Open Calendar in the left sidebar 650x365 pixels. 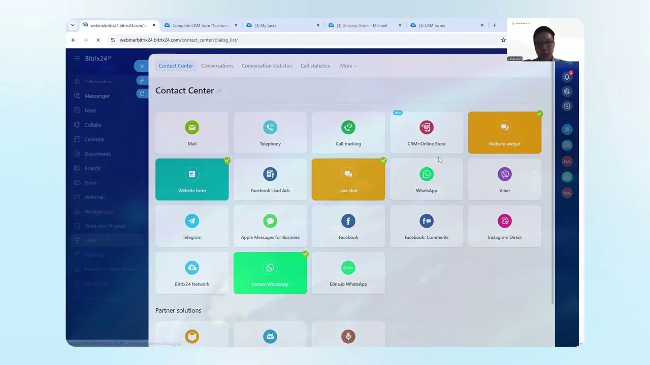pos(94,139)
